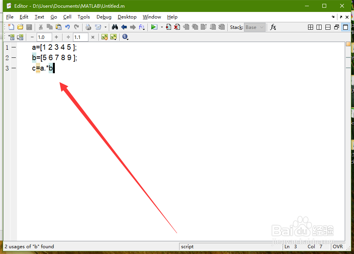354x254 pixels.
Task: Open the print options dropdown arrow
Action: [x=105, y=27]
